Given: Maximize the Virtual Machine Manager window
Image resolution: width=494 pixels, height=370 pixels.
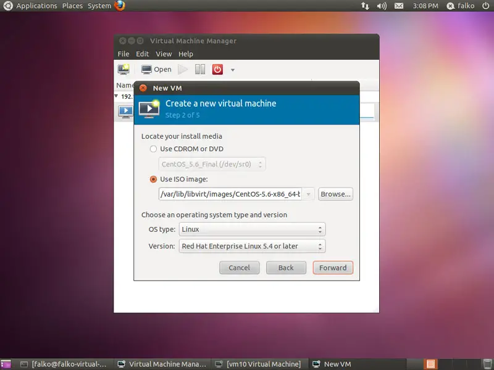Looking at the screenshot, I should click(140, 41).
